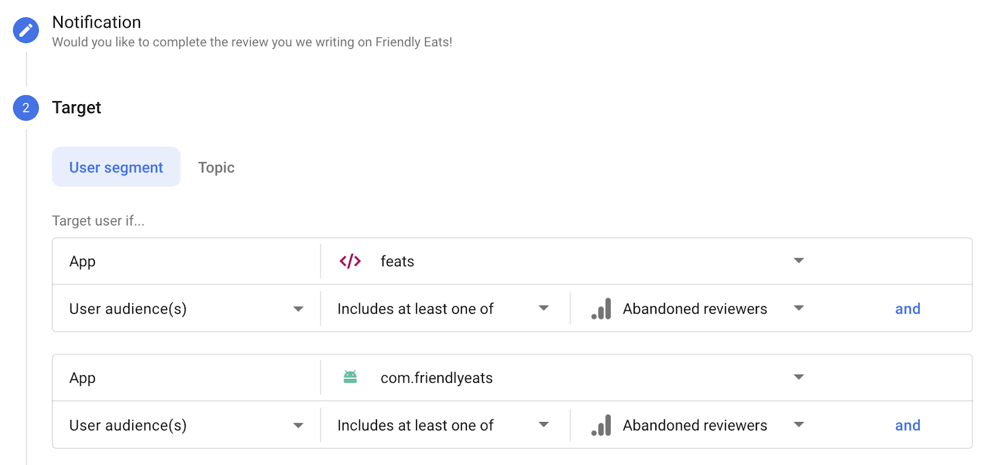Click the pencil edit icon beside Notification
The height and width of the screenshot is (465, 987).
point(26,30)
